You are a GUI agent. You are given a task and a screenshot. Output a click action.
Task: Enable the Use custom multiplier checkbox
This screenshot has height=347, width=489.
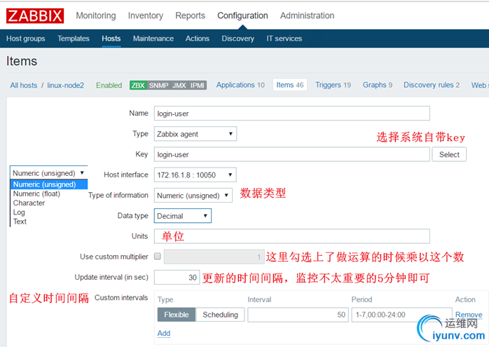coord(158,257)
